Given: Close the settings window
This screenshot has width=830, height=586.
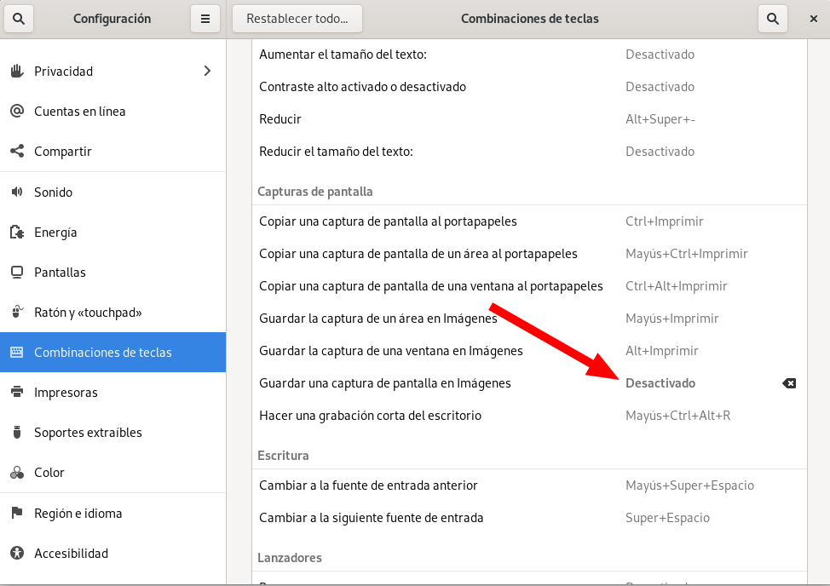Looking at the screenshot, I should click(x=813, y=19).
